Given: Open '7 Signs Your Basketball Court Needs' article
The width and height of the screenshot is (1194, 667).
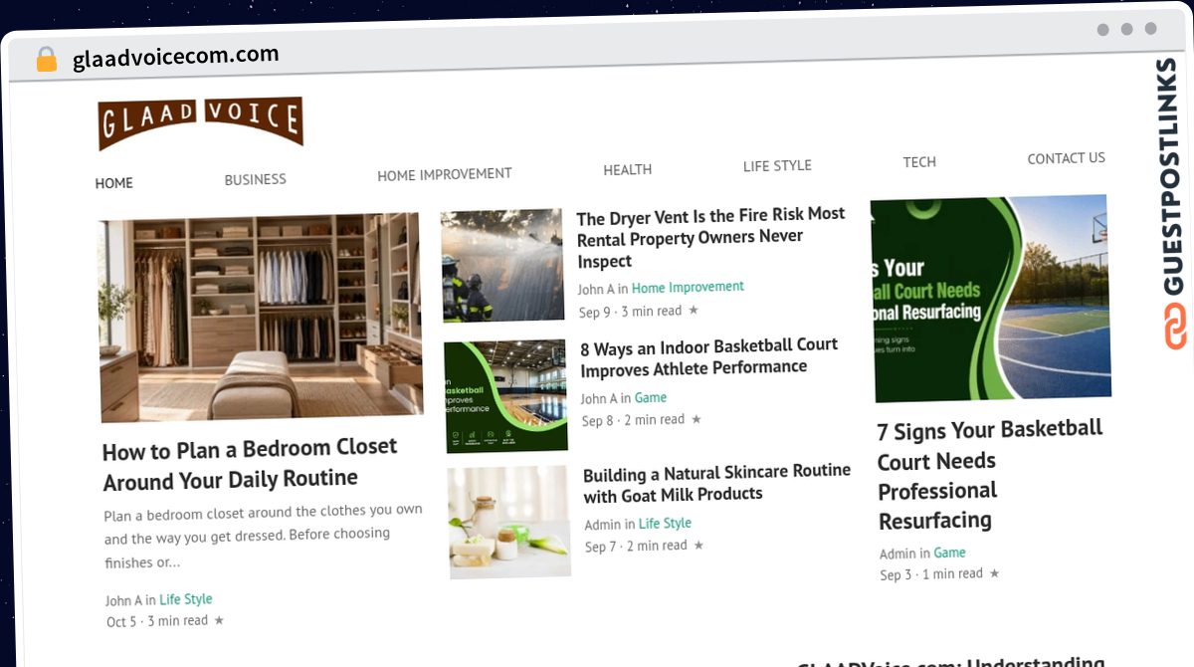Looking at the screenshot, I should coord(989,475).
